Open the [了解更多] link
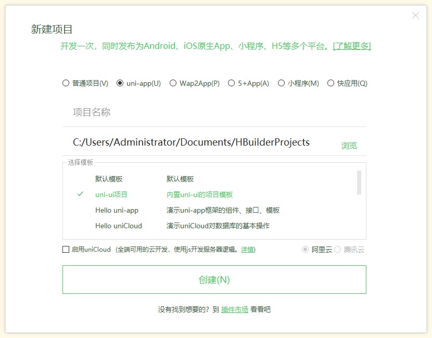The height and width of the screenshot is (338, 432). (x=352, y=46)
